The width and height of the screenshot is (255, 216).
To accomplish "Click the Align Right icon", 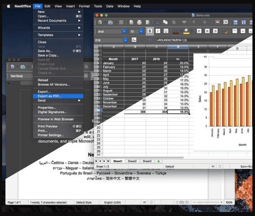I will click(215, 31).
